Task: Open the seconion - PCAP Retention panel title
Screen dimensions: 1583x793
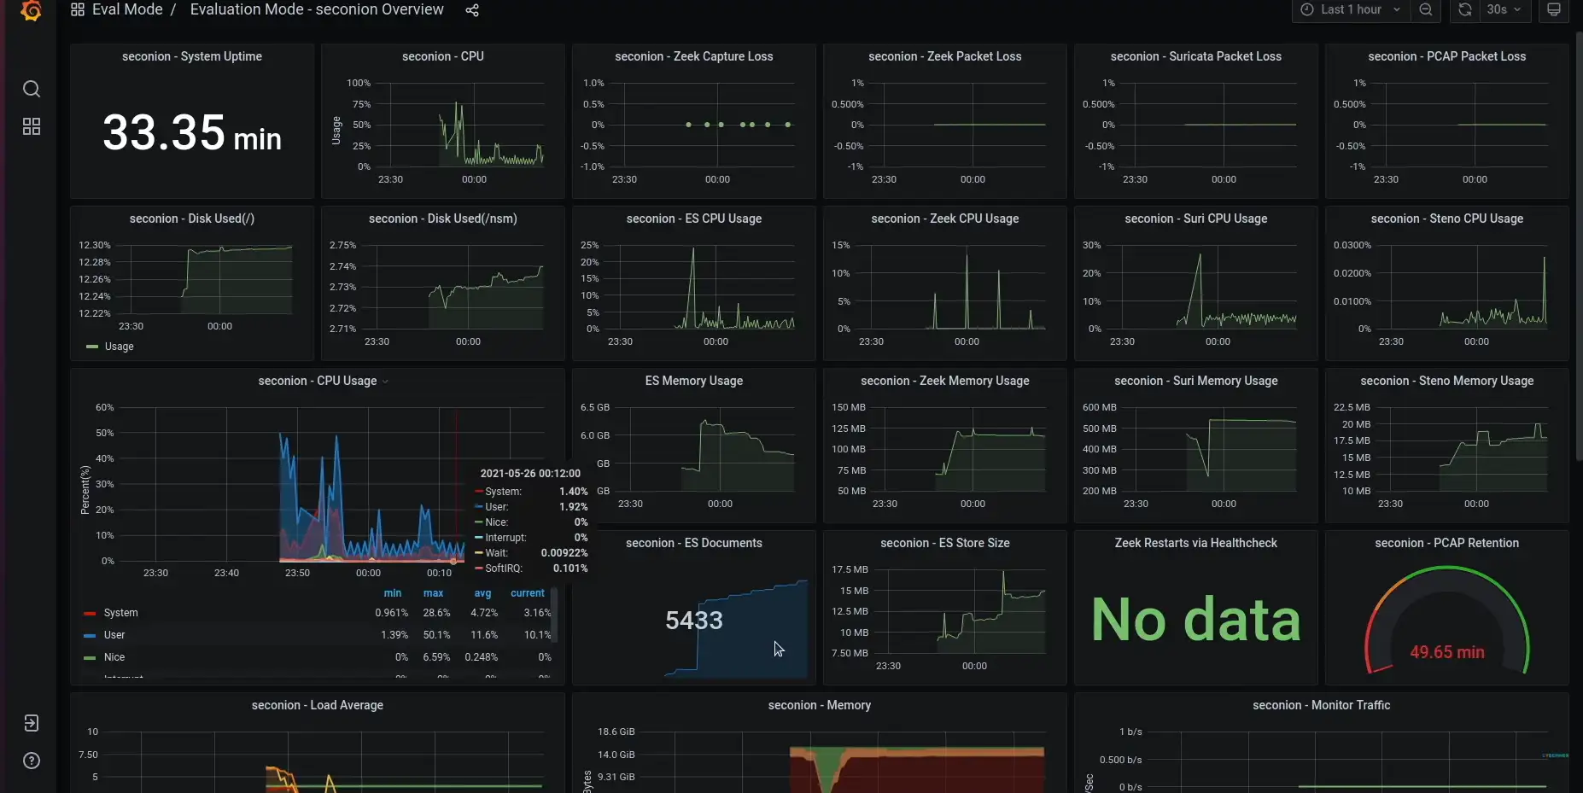Action: click(x=1446, y=544)
